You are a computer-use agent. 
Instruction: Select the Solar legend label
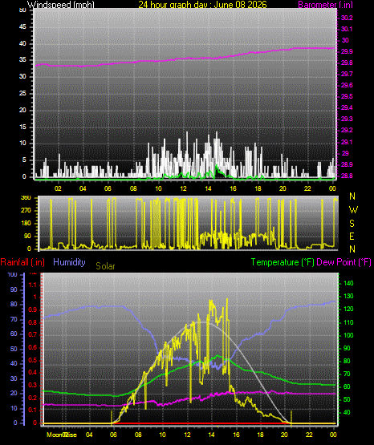tap(105, 266)
